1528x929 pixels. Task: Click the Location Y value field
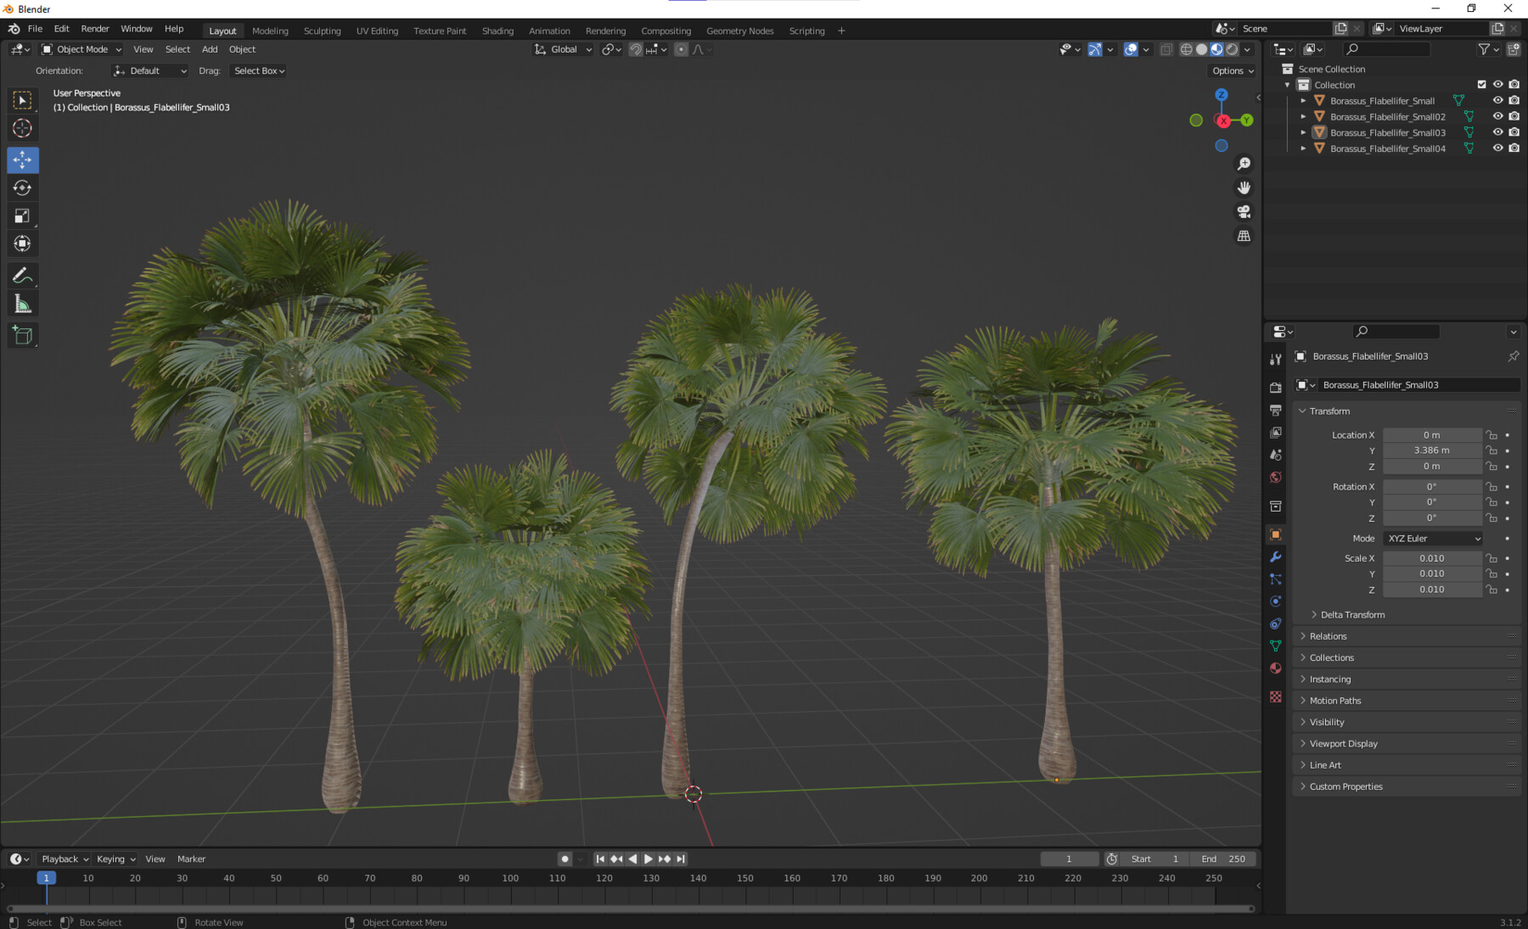[x=1432, y=451]
